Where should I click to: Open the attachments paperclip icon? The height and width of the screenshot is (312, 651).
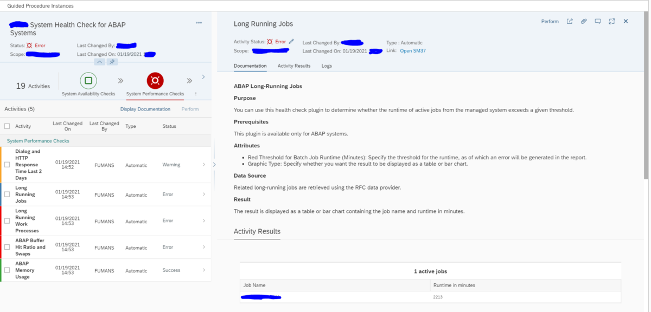click(583, 21)
